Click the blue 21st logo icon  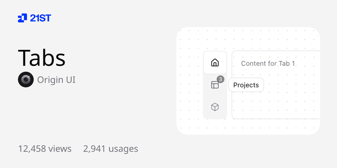tap(22, 18)
